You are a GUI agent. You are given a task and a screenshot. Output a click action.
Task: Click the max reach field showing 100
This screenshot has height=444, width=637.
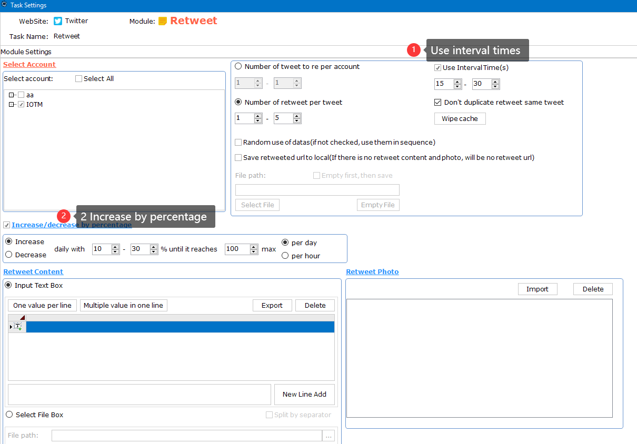point(237,249)
